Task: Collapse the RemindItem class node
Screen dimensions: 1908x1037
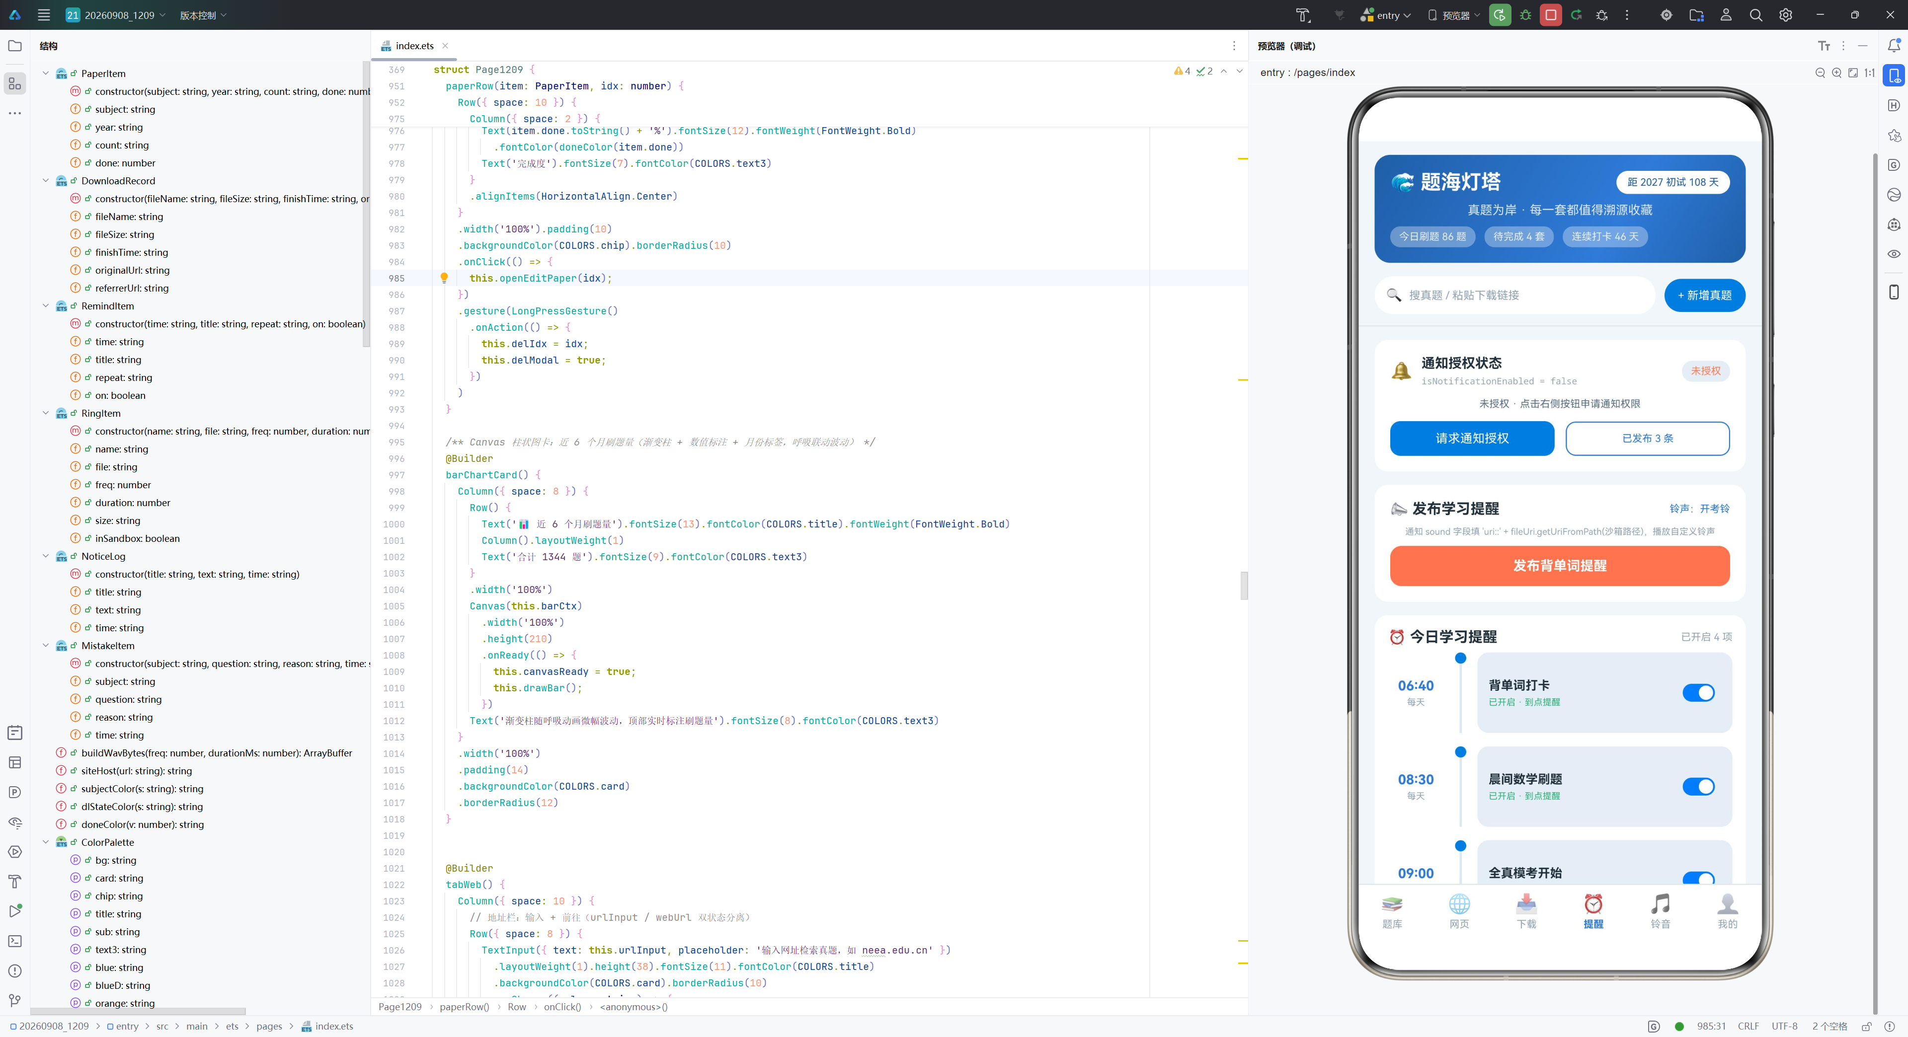Action: click(x=45, y=306)
